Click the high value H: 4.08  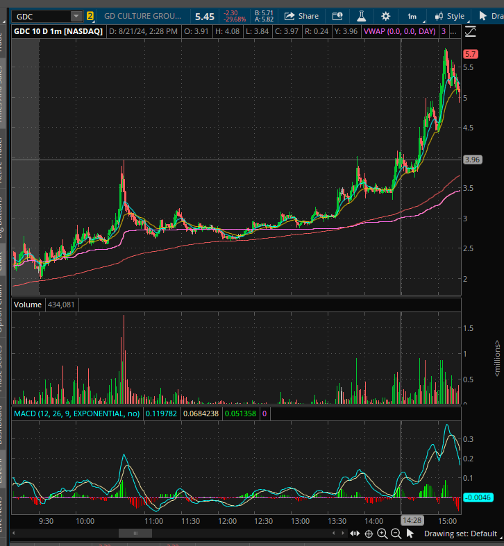(x=227, y=31)
